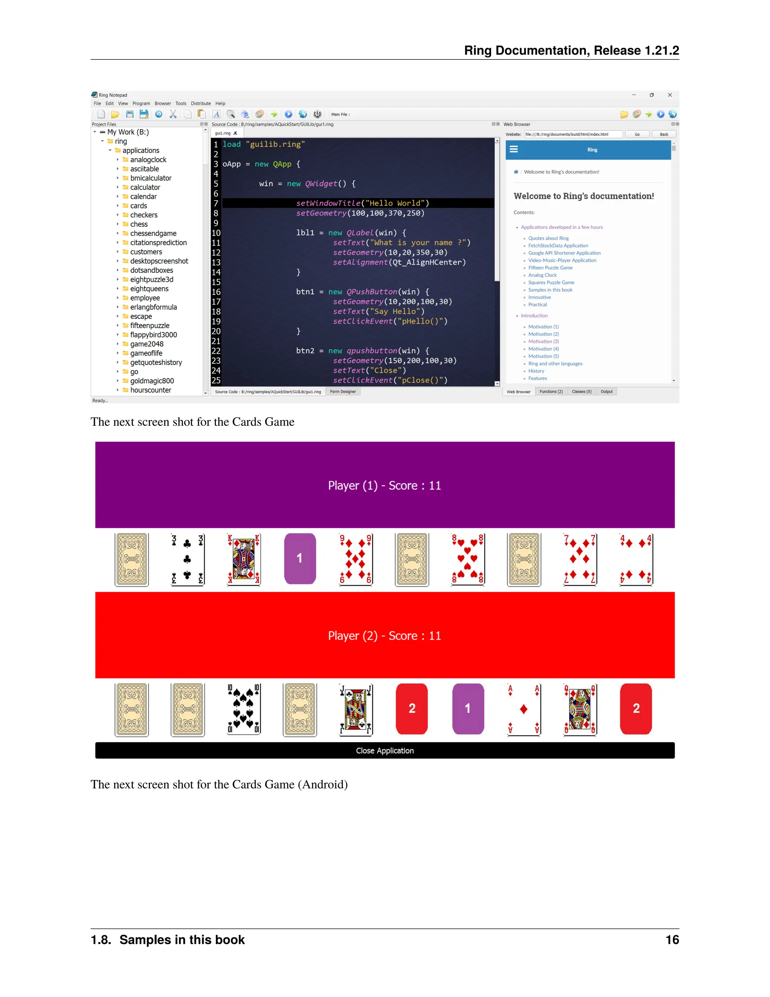770x997 pixels.
Task: Click the New file toolbar icon
Action: tap(101, 114)
